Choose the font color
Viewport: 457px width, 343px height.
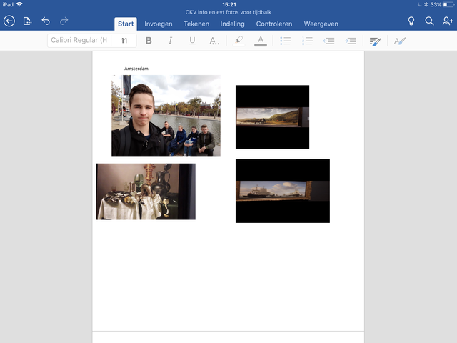click(x=261, y=41)
